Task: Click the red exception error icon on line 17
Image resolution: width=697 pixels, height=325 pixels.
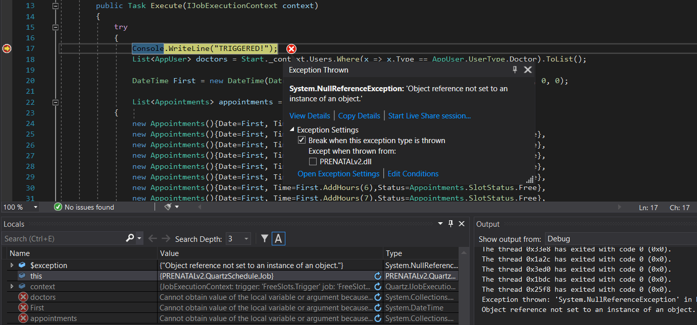Action: [x=291, y=49]
